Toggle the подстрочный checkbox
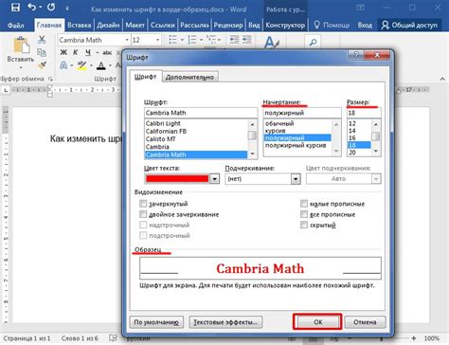449x345 pixels. tap(143, 235)
